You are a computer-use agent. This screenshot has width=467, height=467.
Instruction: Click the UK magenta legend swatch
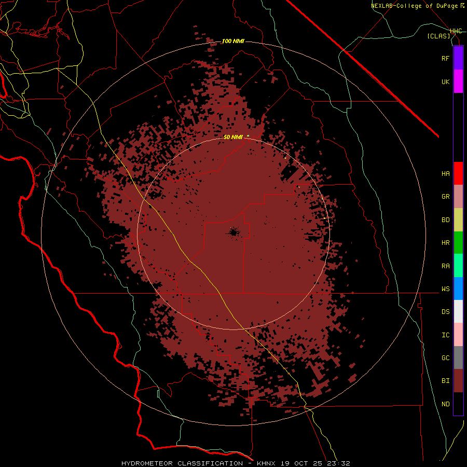[x=458, y=81]
